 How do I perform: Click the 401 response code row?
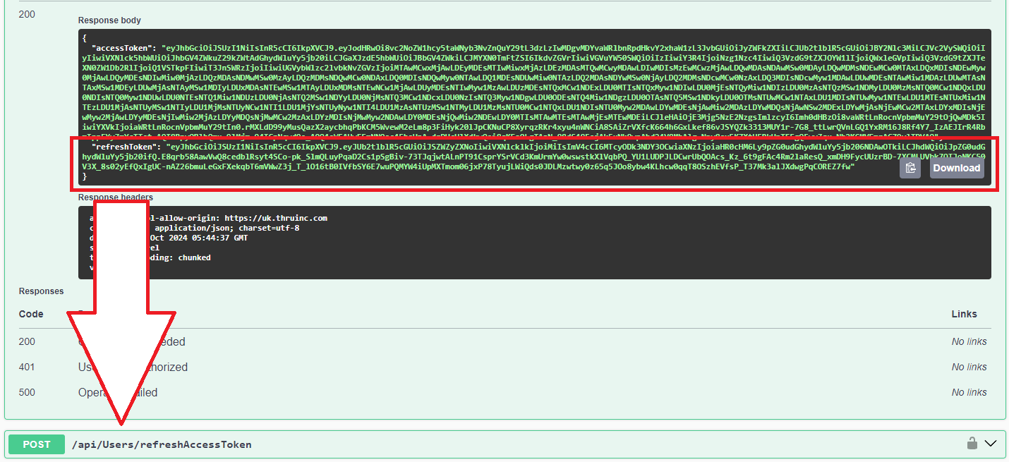coord(27,367)
